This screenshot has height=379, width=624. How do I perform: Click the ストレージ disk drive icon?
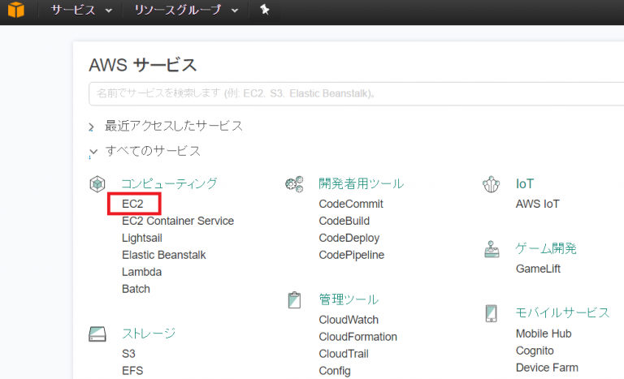pos(97,334)
